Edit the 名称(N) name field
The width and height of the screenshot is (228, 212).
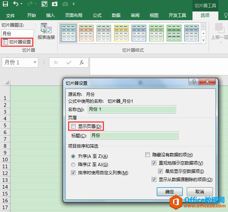(132, 110)
